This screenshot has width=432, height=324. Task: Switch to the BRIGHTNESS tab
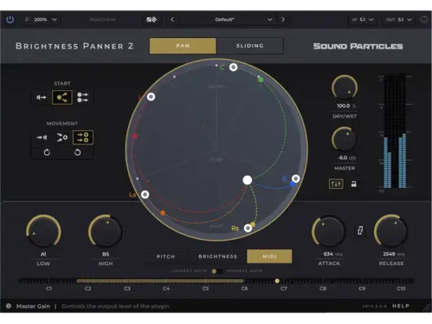tap(217, 256)
